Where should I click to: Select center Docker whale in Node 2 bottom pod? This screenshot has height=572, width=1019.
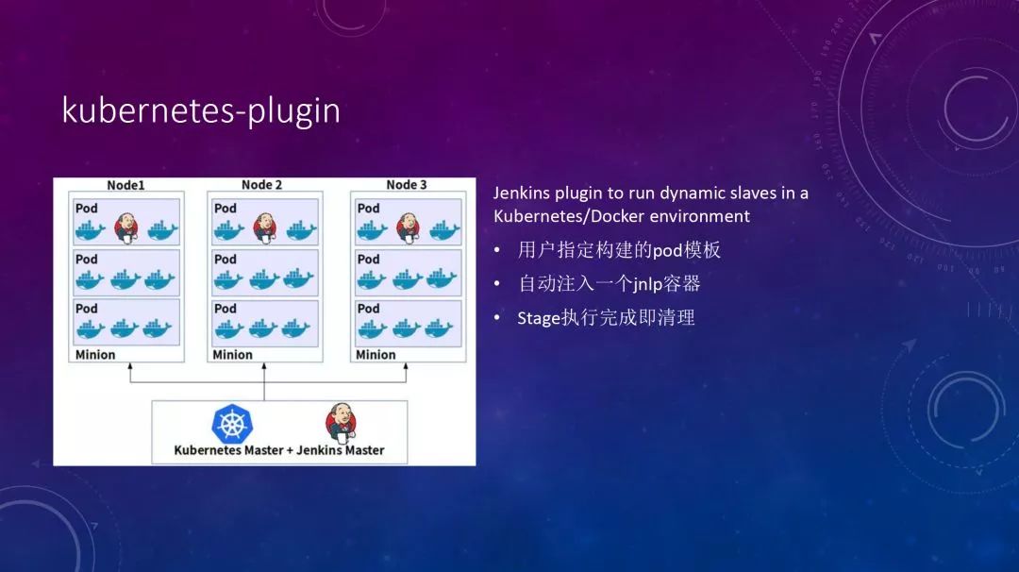point(263,328)
